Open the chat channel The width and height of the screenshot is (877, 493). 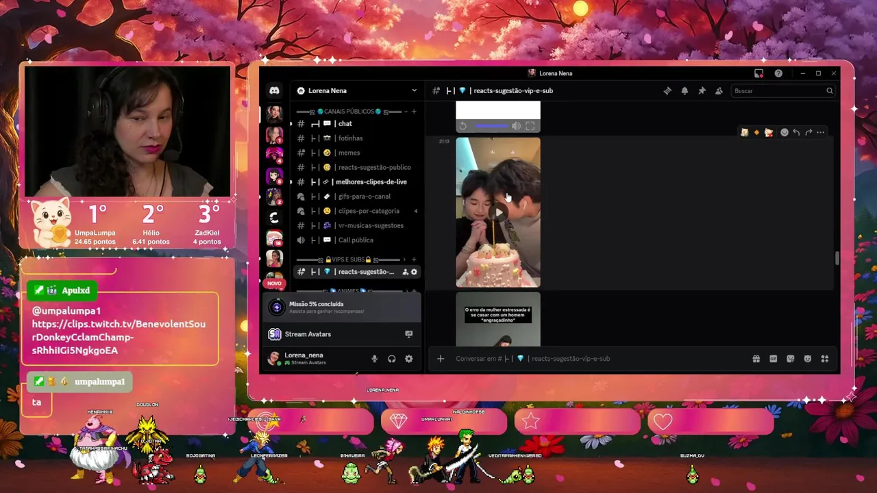(357, 124)
